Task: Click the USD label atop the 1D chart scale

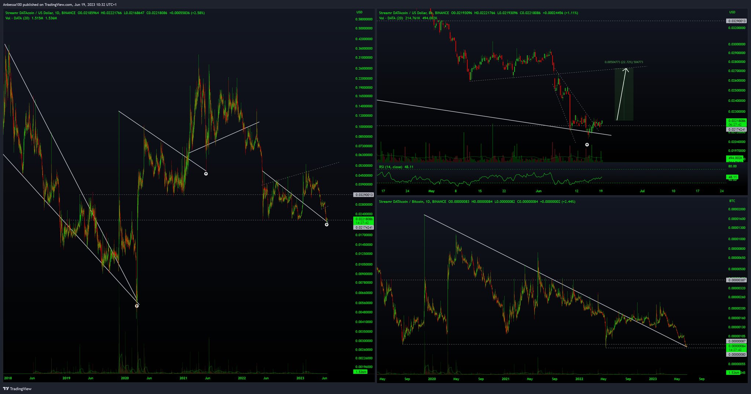Action: (359, 12)
